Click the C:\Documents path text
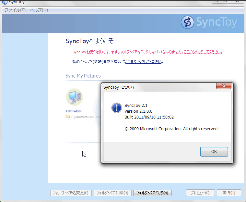Screen dimensions: 246x202 pyautogui.click(x=86, y=117)
